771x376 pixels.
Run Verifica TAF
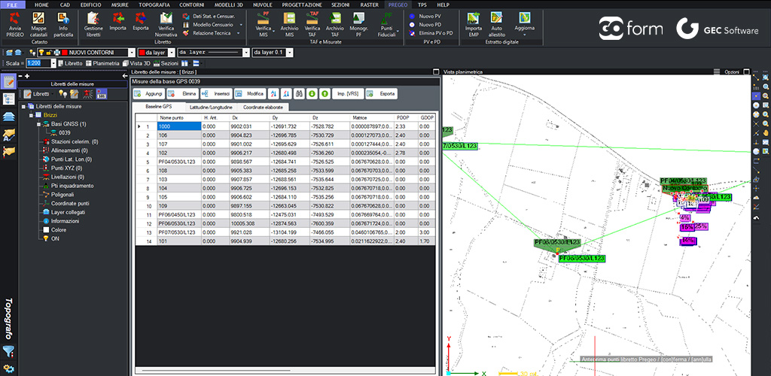pyautogui.click(x=312, y=25)
